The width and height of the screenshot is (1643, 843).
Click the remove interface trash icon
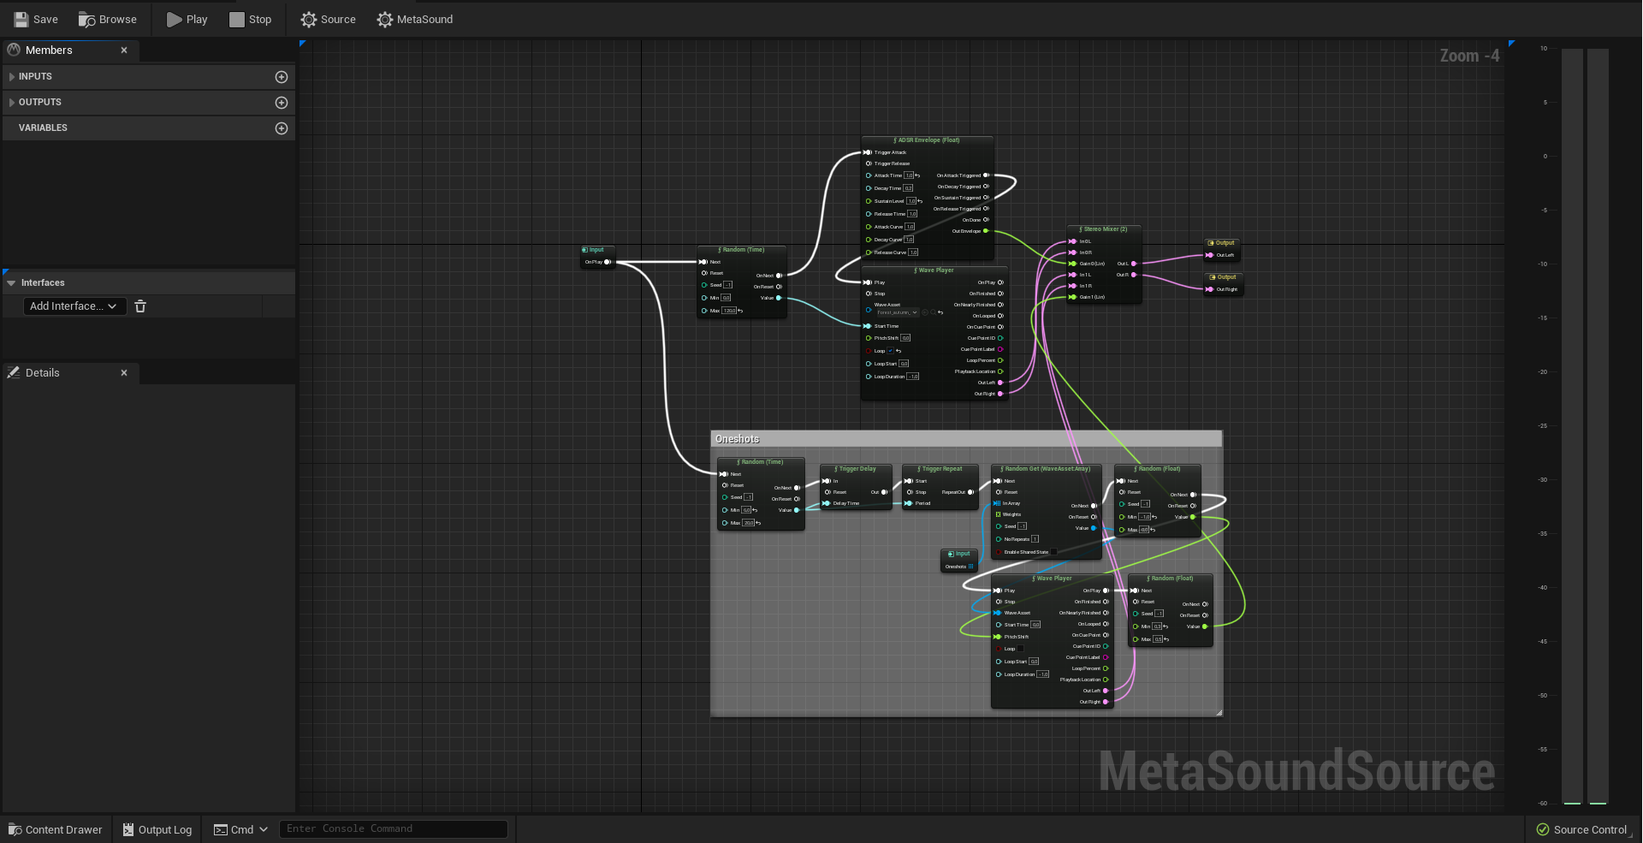tap(140, 306)
